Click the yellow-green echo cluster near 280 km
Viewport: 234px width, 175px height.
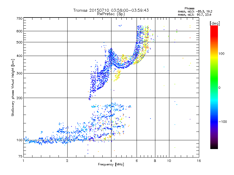118,75
